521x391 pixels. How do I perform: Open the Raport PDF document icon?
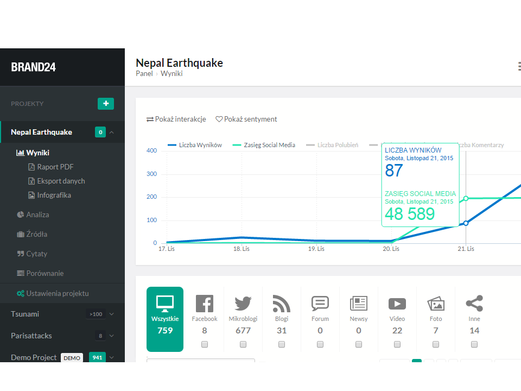coord(31,167)
